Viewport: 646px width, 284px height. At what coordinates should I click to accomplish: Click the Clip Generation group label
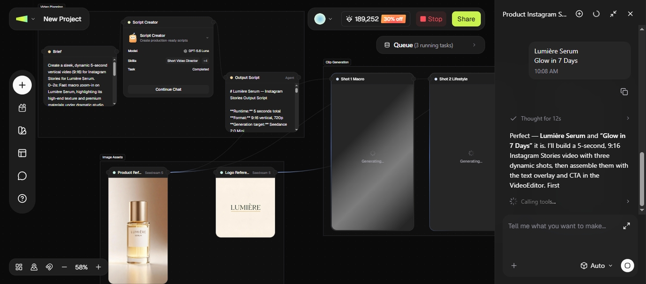coord(337,62)
